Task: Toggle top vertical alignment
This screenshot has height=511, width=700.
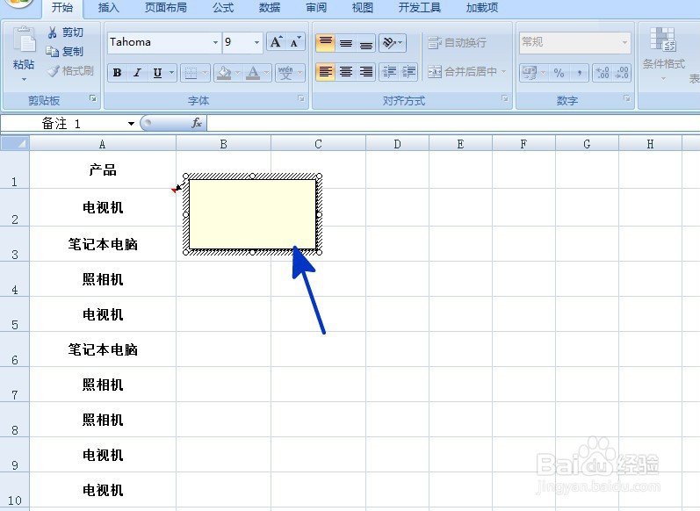Action: pyautogui.click(x=326, y=43)
